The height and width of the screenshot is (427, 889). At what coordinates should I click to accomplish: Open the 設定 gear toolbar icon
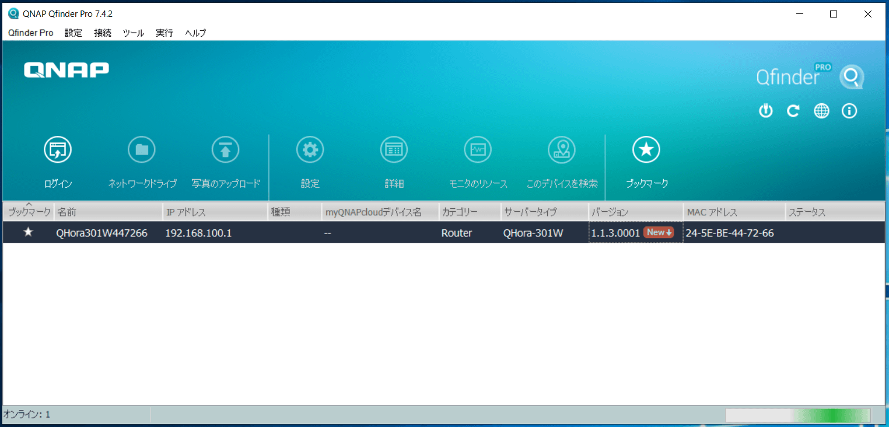pos(310,150)
